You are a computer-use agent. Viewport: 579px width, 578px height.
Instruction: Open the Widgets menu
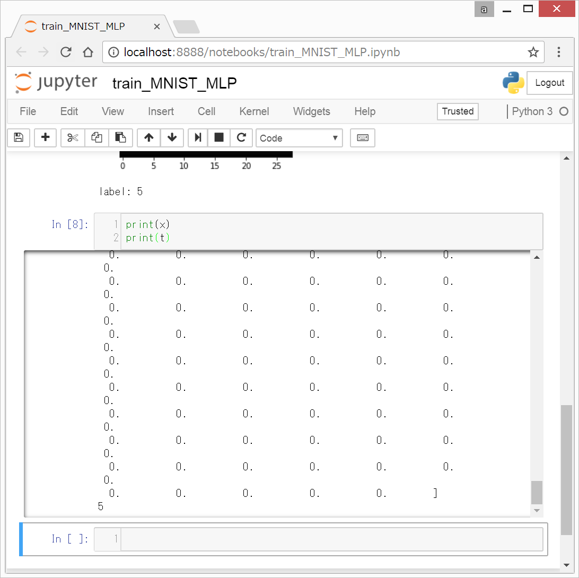coord(311,111)
